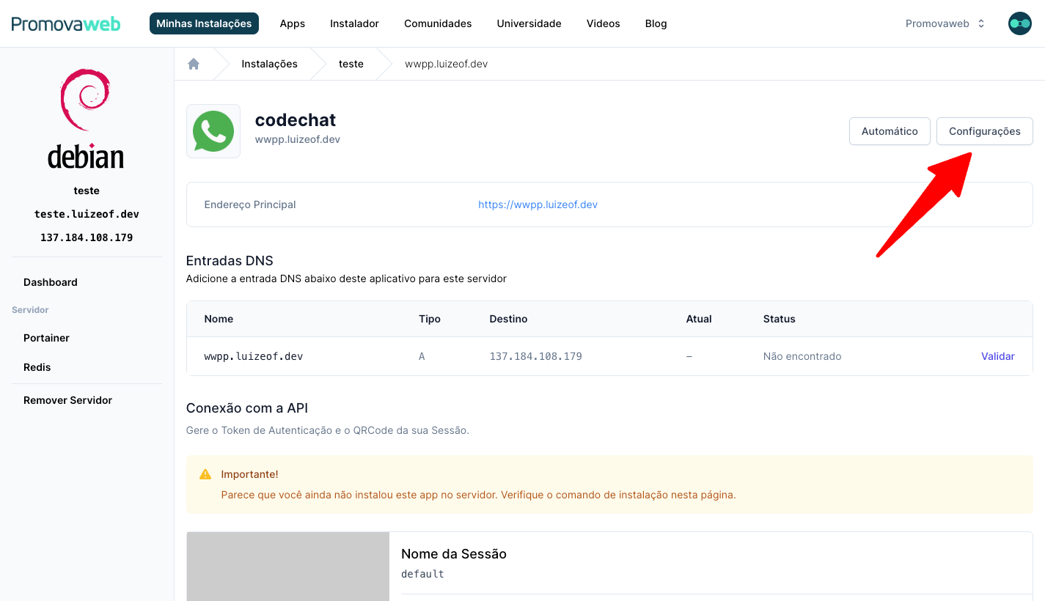1045x601 pixels.
Task: Open the home breadcrumb icon
Action: click(x=194, y=64)
